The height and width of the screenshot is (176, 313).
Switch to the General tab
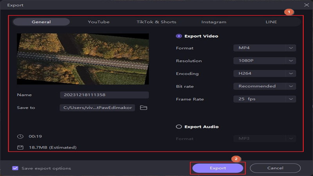click(x=41, y=22)
